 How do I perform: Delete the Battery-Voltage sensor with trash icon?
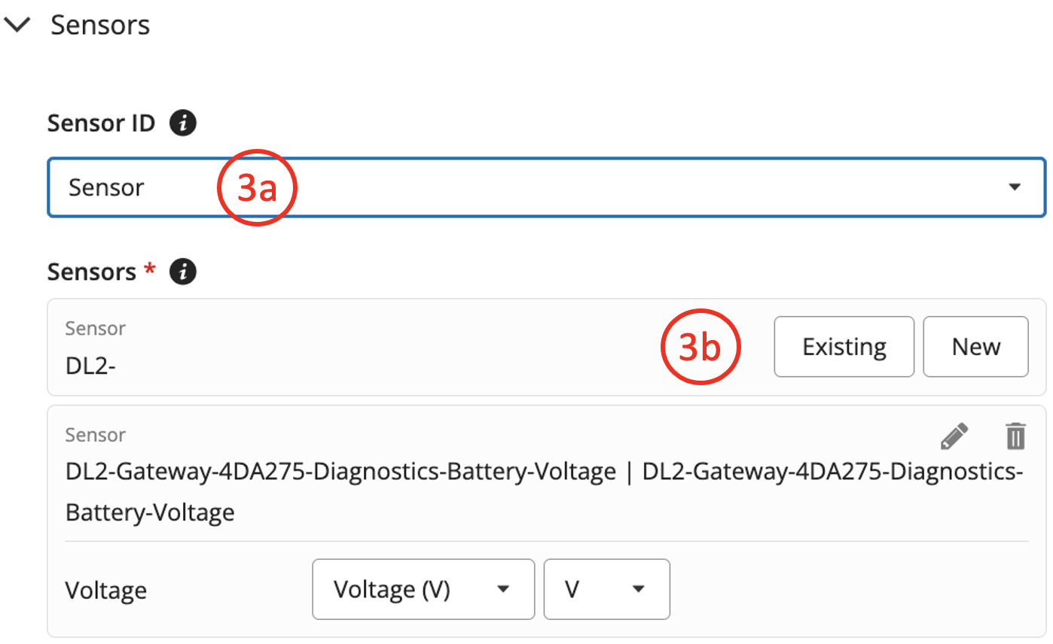click(1016, 436)
